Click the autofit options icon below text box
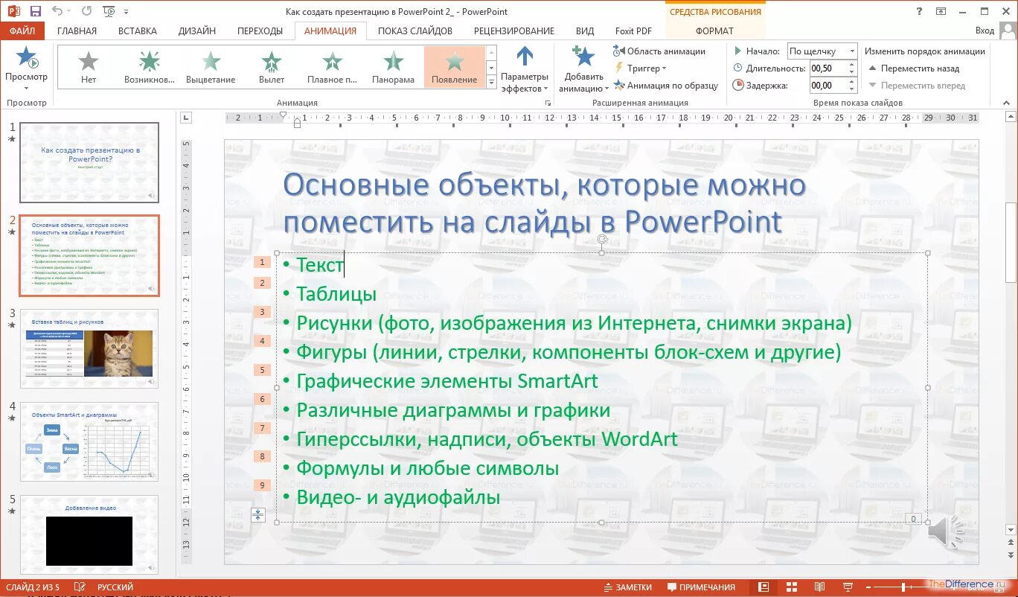Image resolution: width=1018 pixels, height=597 pixels. coord(258,514)
